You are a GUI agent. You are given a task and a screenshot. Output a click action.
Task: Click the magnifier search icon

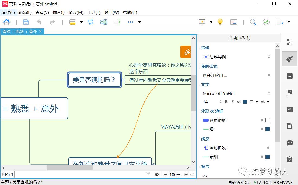pos(253,22)
